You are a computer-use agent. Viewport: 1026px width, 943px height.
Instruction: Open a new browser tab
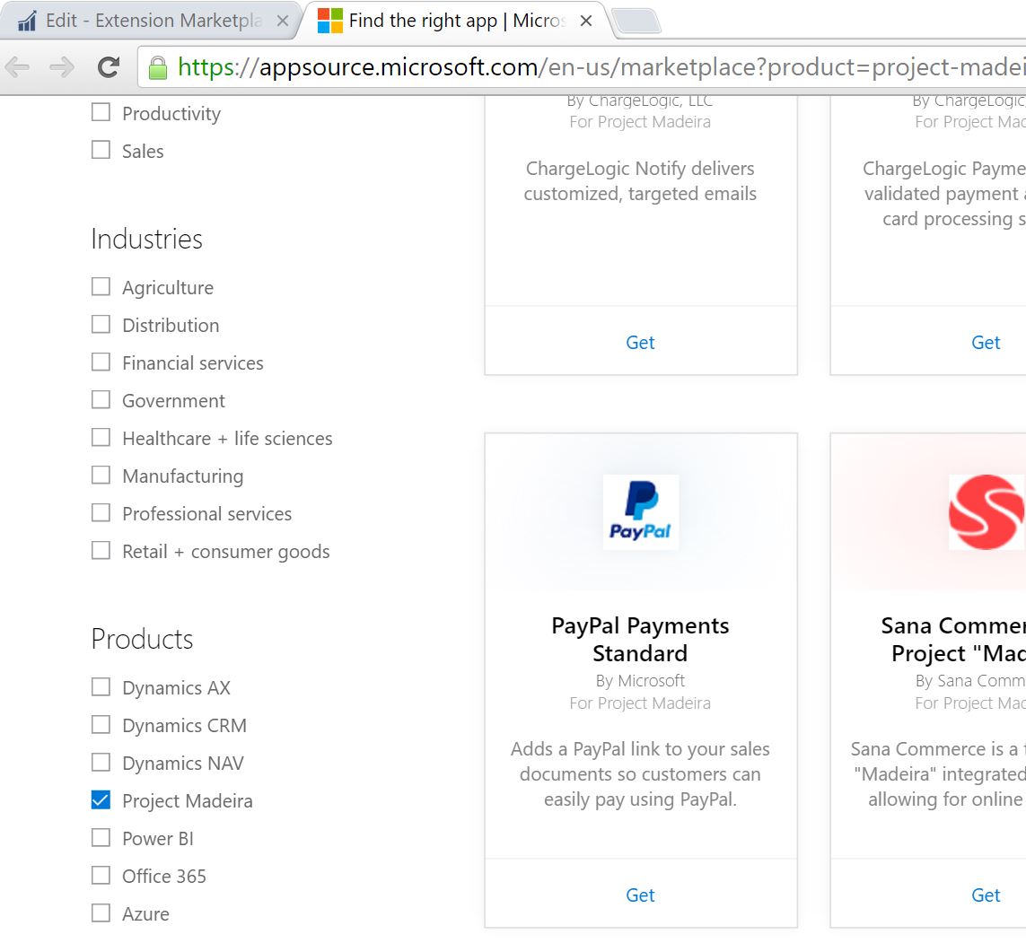point(636,22)
